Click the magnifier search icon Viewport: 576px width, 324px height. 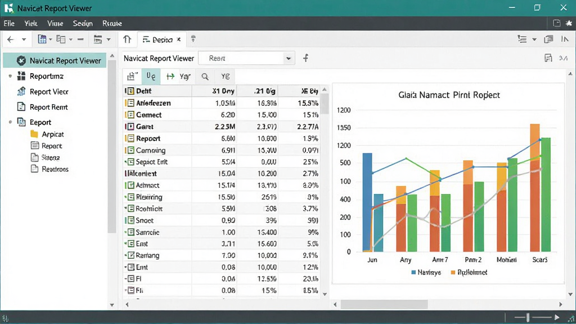click(x=205, y=76)
